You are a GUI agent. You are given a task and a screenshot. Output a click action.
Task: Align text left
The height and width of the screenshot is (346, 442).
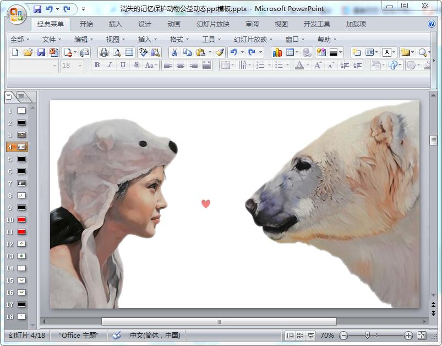[x=168, y=65]
